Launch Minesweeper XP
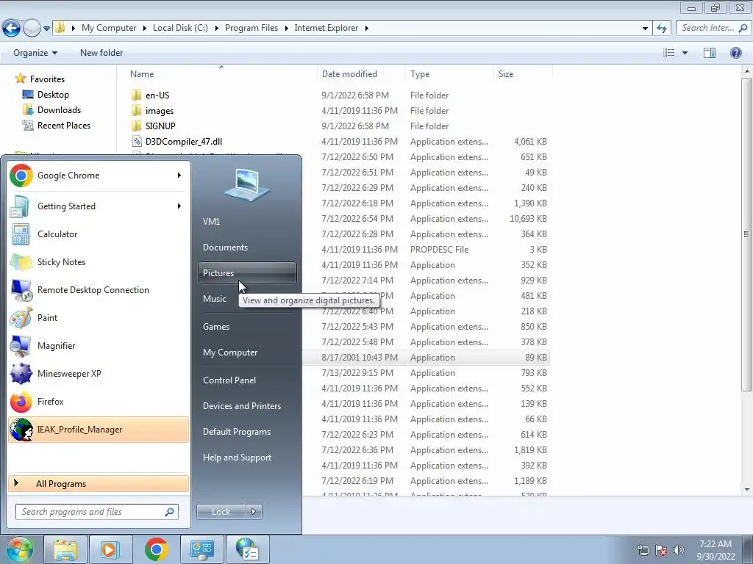Image resolution: width=753 pixels, height=564 pixels. [x=99, y=374]
